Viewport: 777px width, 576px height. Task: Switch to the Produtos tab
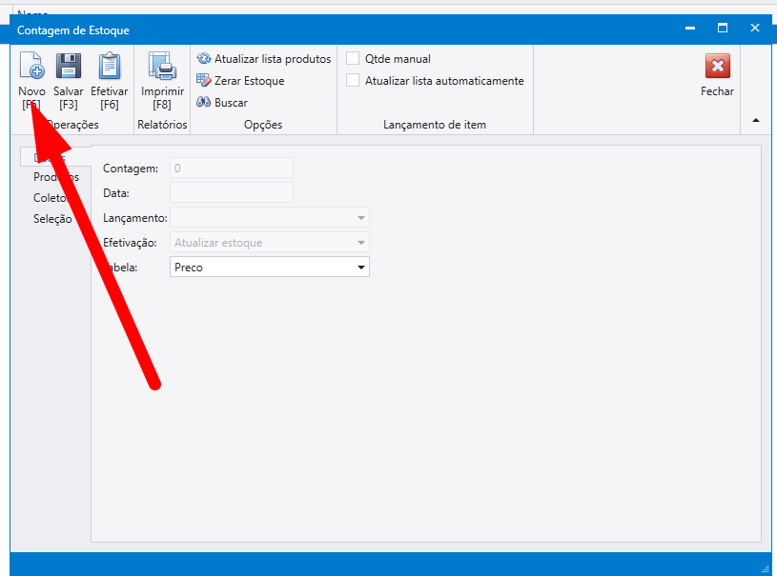pyautogui.click(x=55, y=177)
